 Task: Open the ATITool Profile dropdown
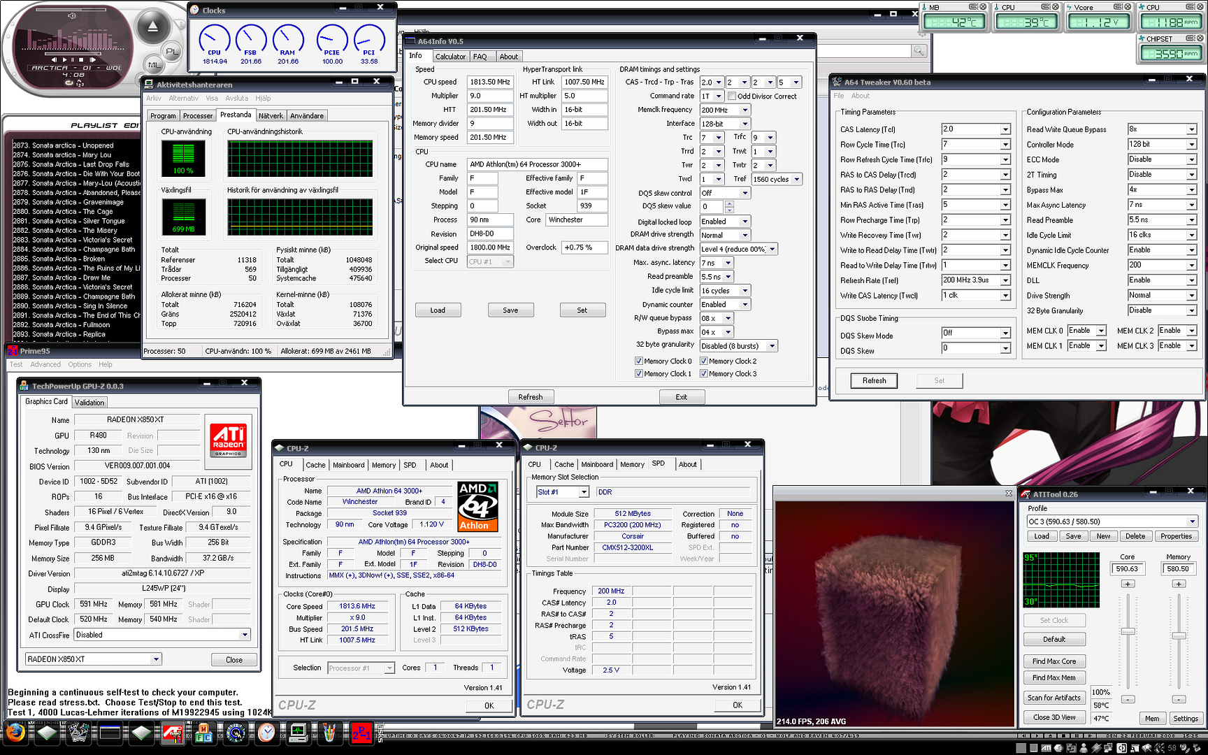click(1192, 522)
